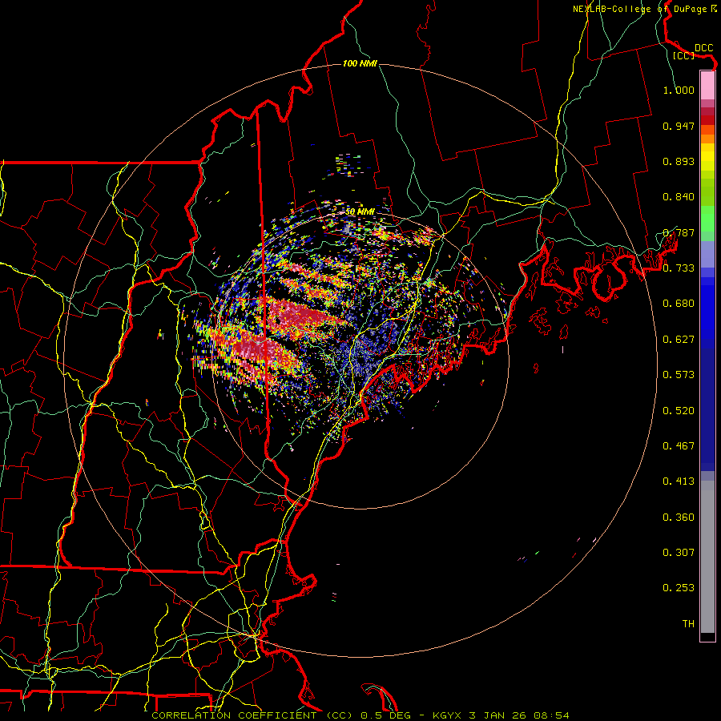Click the 0.307 scale value
The image size is (721, 721).
tap(679, 553)
